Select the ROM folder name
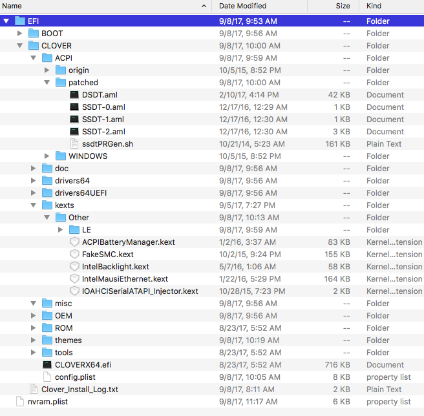Viewport: 424px width, 416px height. 64,328
